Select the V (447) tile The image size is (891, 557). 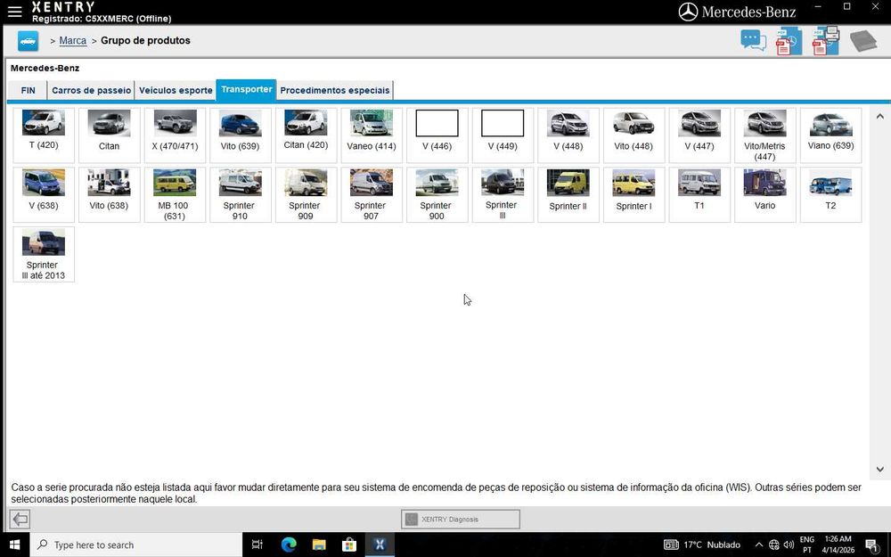click(699, 135)
